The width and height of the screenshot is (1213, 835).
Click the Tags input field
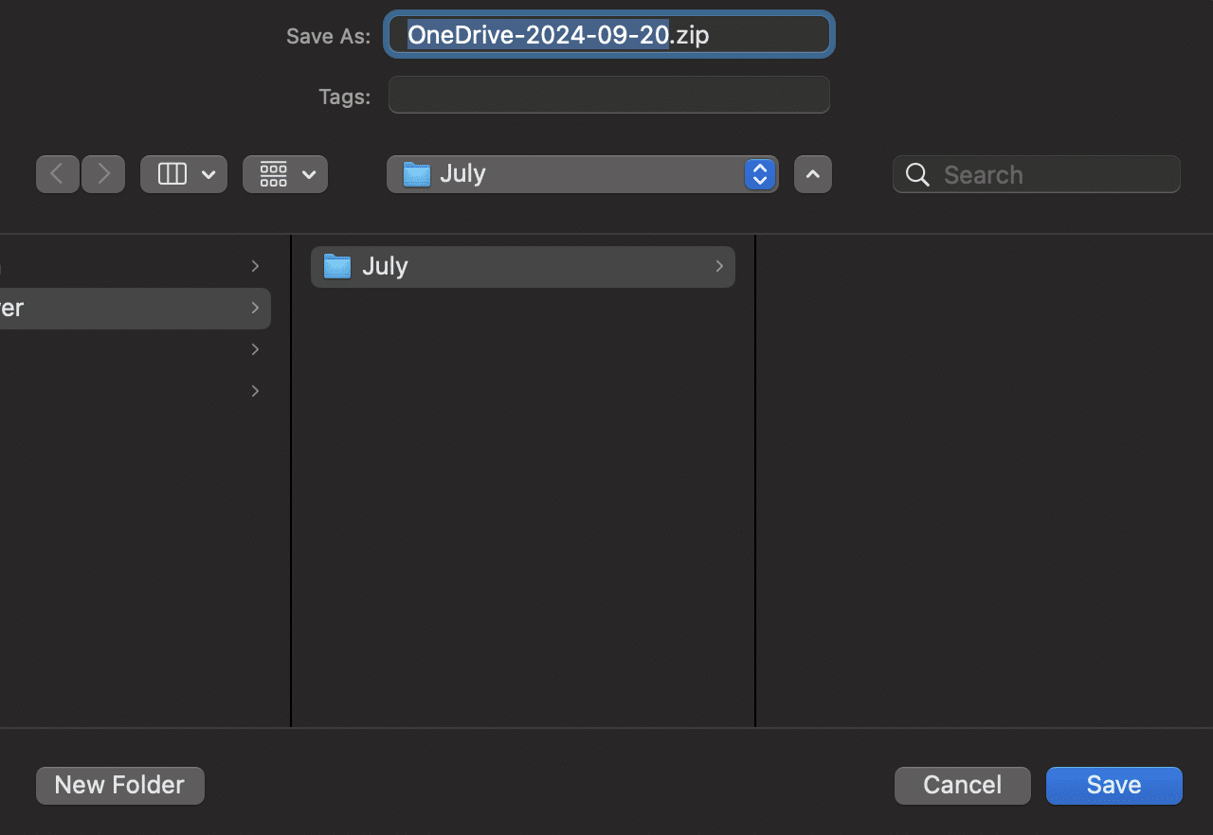pyautogui.click(x=609, y=95)
